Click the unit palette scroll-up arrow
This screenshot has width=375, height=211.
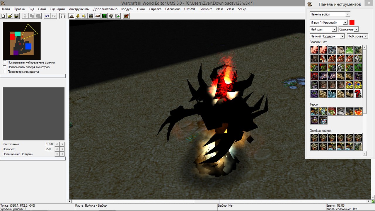364,47
